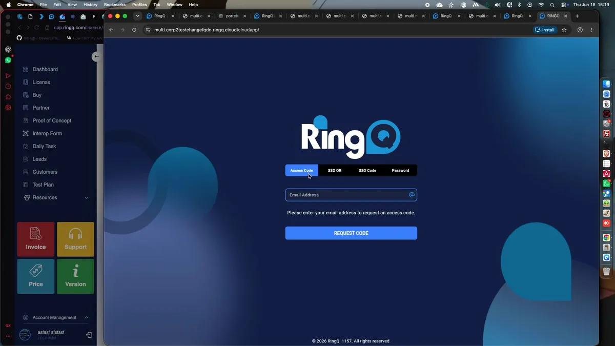Open a new tab with the plus button
Screen dimensions: 615x346
coord(577,16)
